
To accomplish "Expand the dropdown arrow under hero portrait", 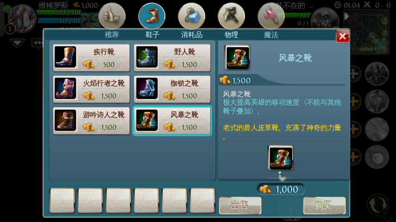I will (17, 43).
